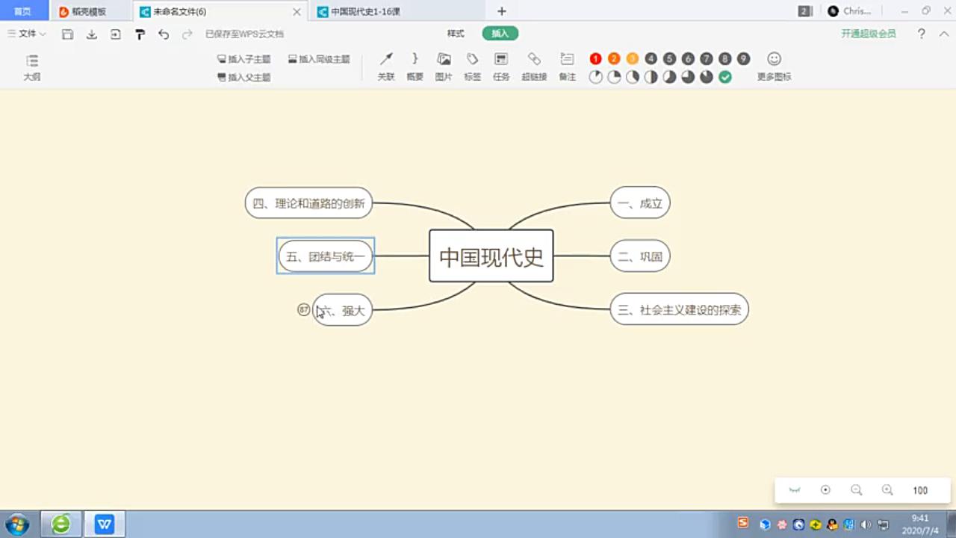
Task: Click 插入子主题 button
Action: (x=244, y=59)
